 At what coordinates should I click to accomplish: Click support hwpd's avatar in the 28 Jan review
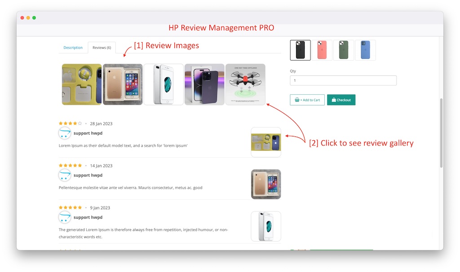pyautogui.click(x=65, y=133)
